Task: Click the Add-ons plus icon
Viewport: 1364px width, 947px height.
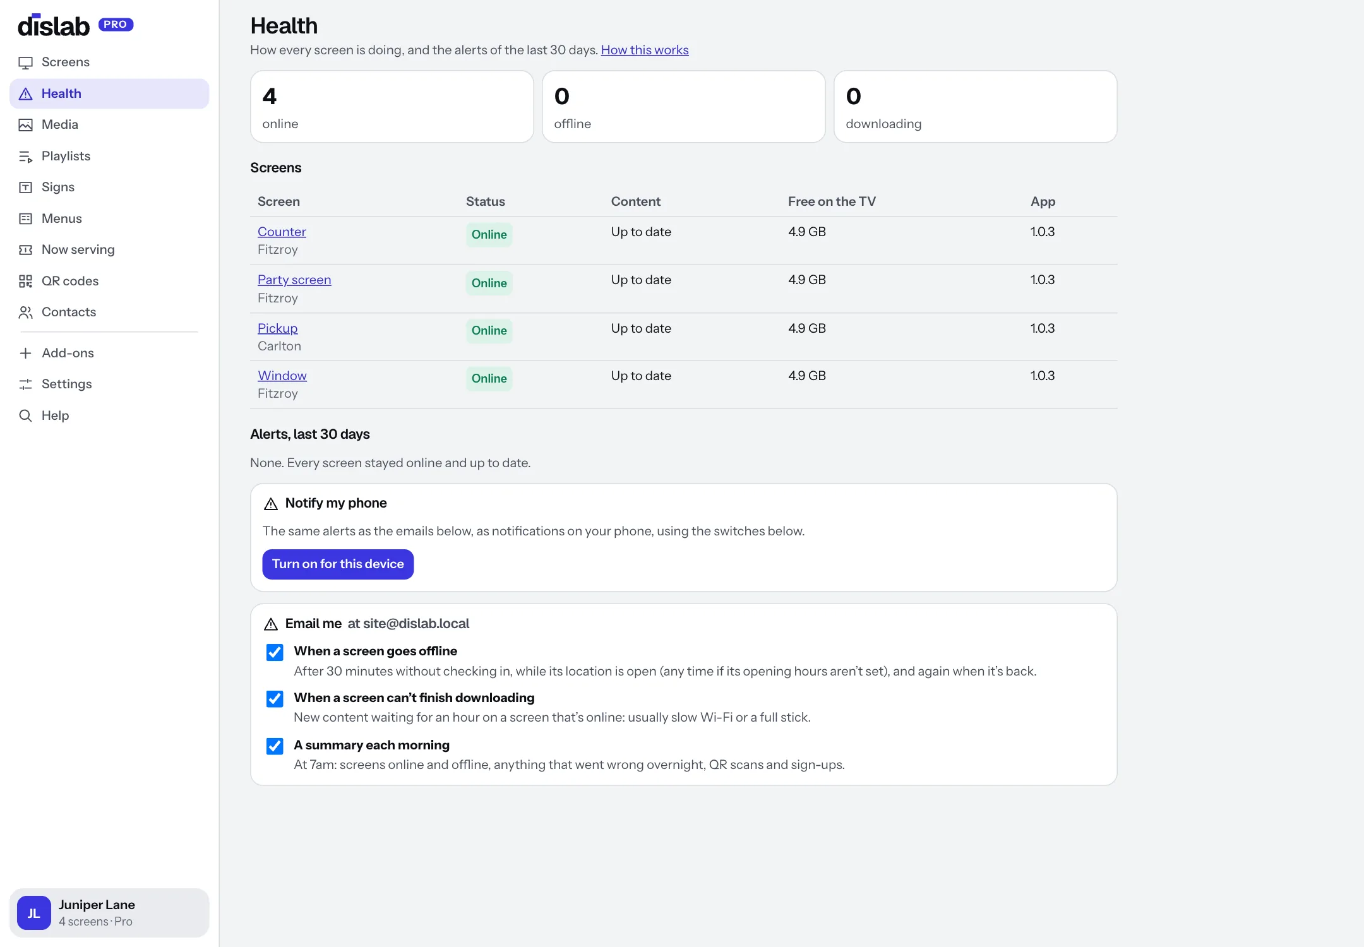Action: 25,354
